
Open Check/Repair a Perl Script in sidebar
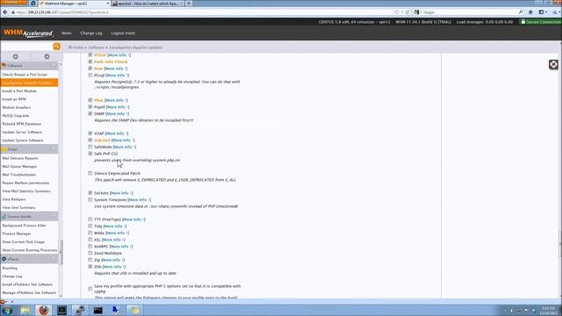click(x=25, y=75)
